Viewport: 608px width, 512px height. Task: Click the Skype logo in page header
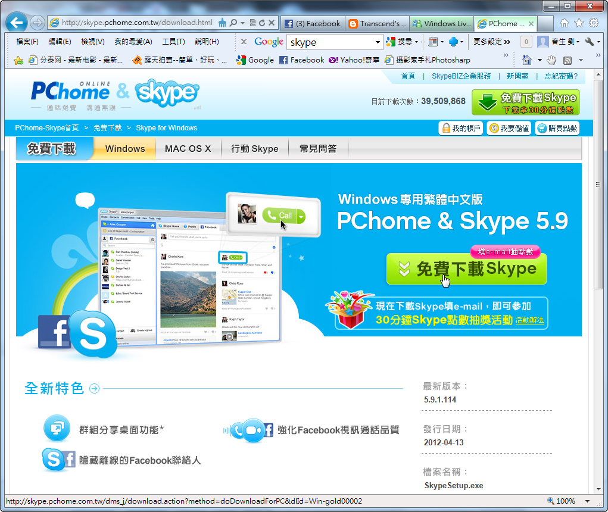point(167,92)
